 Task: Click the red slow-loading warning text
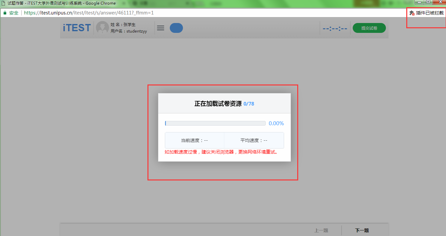click(221, 152)
